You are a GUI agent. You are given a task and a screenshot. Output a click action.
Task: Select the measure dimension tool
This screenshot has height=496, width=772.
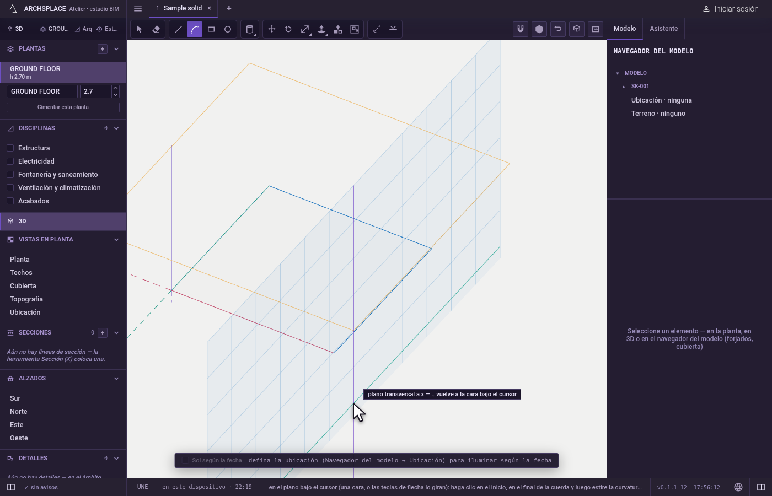coord(377,29)
